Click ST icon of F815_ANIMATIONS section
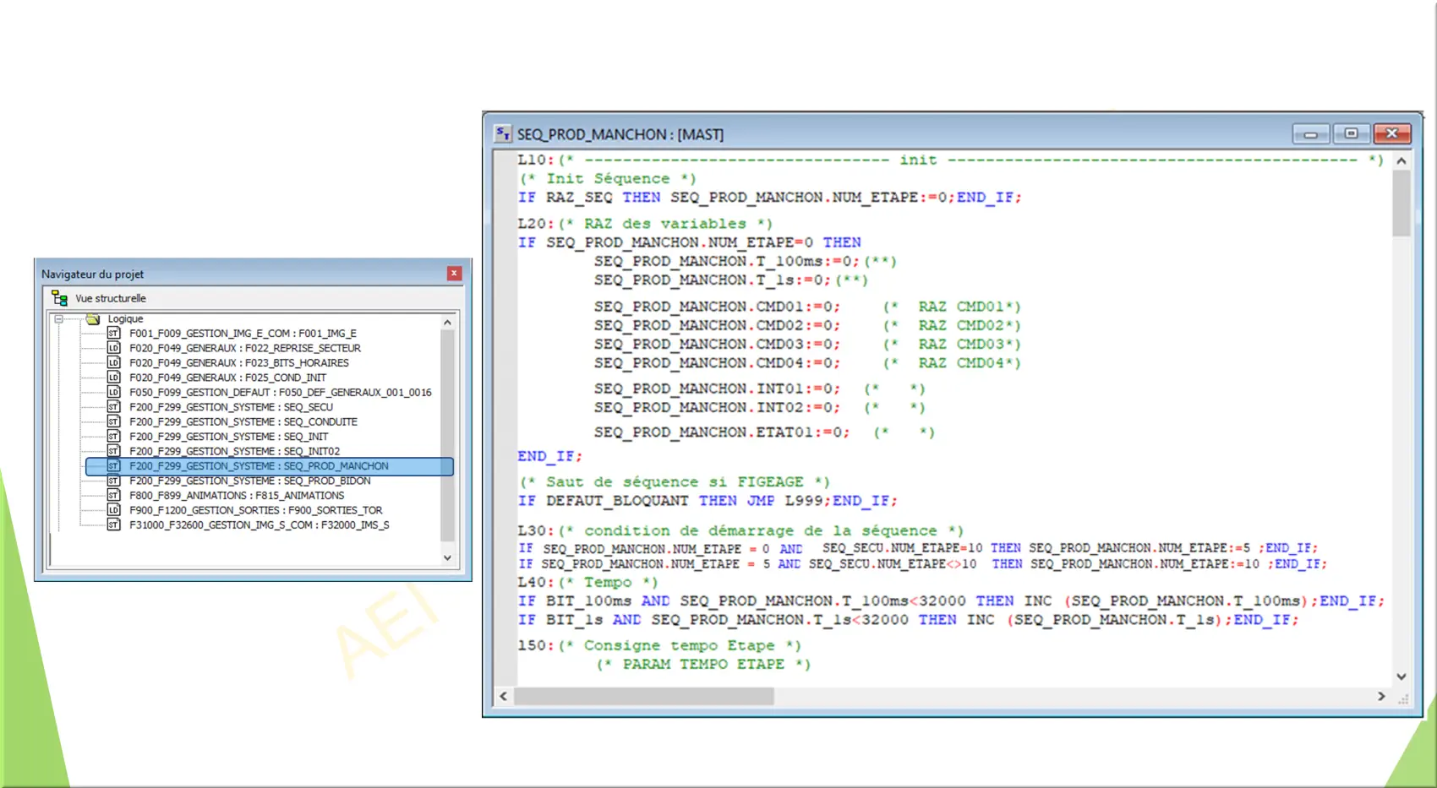The height and width of the screenshot is (788, 1437). pyautogui.click(x=113, y=496)
